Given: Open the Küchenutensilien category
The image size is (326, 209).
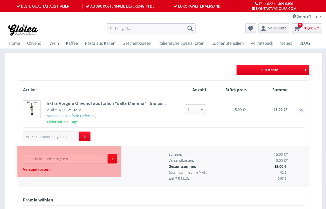Looking at the screenshot, I should click(227, 43).
